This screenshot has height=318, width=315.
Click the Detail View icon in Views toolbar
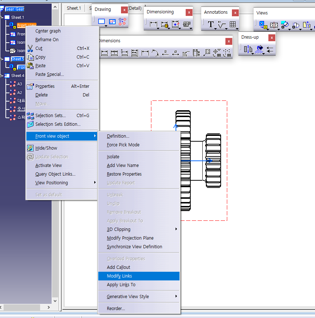coord(285,25)
